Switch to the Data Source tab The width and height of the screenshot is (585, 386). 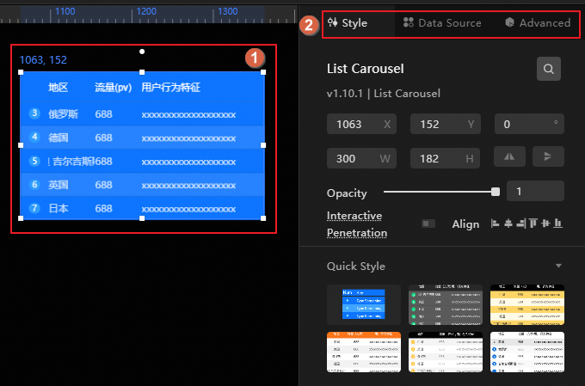tap(442, 23)
